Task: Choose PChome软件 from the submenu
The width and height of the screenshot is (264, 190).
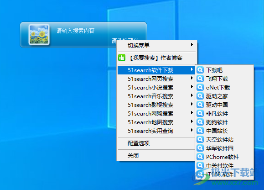Action: tap(224, 157)
